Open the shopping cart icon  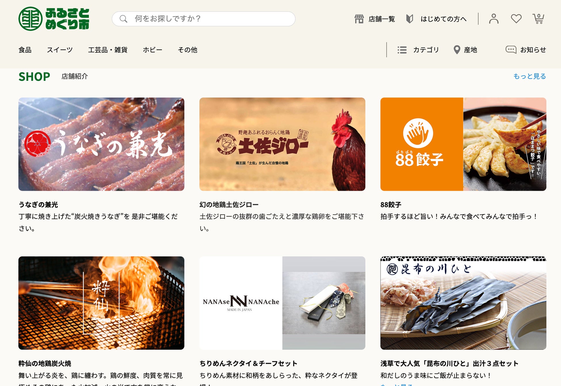[538, 19]
